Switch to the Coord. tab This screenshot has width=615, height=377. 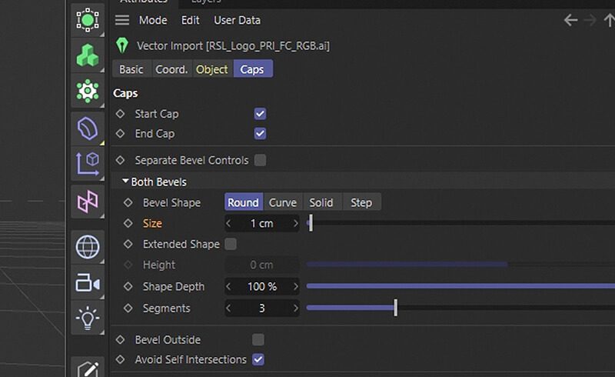point(171,69)
